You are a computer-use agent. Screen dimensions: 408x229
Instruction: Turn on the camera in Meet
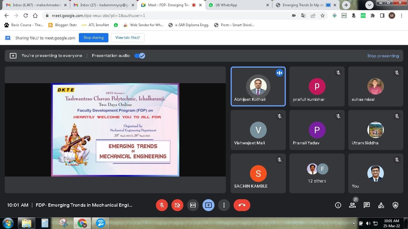(177, 205)
